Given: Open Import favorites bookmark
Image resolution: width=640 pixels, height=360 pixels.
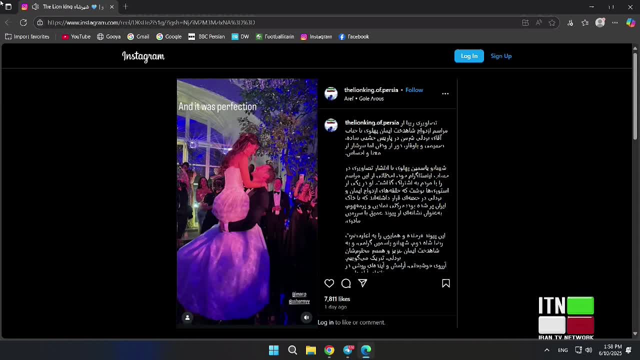Looking at the screenshot, I should (x=27, y=36).
